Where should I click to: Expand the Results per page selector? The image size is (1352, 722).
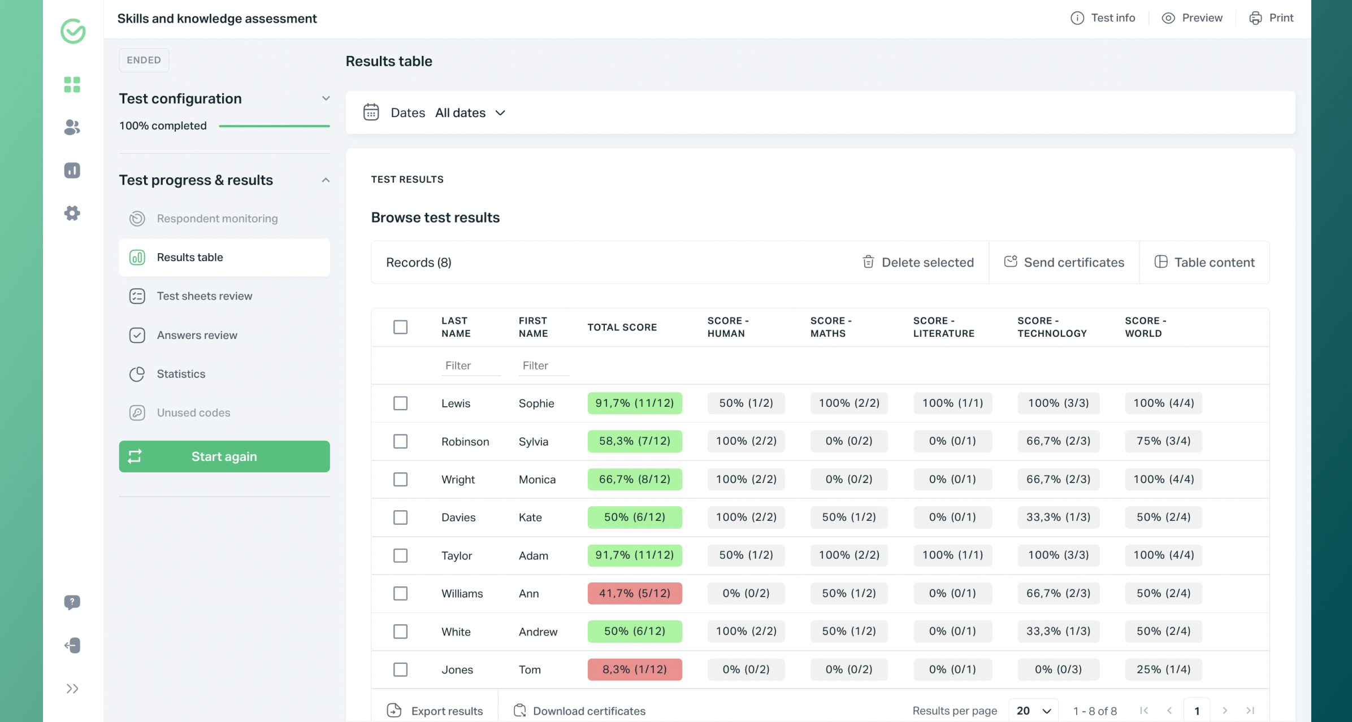(x=1033, y=710)
